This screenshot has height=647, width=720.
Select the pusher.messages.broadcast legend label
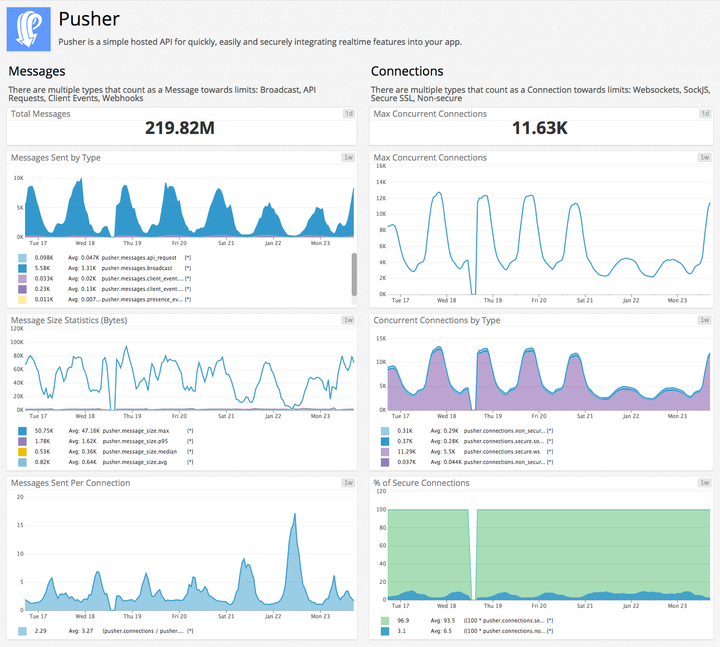tap(136, 268)
